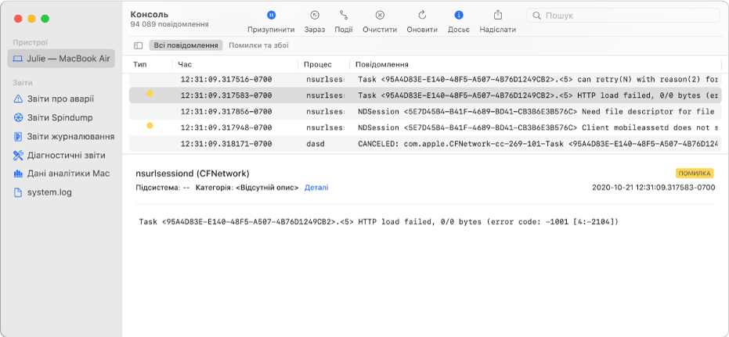This screenshot has height=337, width=729.
Task: Switch to Помилки та збої tab
Action: [258, 45]
